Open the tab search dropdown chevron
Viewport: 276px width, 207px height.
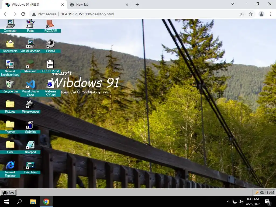(x=233, y=4)
